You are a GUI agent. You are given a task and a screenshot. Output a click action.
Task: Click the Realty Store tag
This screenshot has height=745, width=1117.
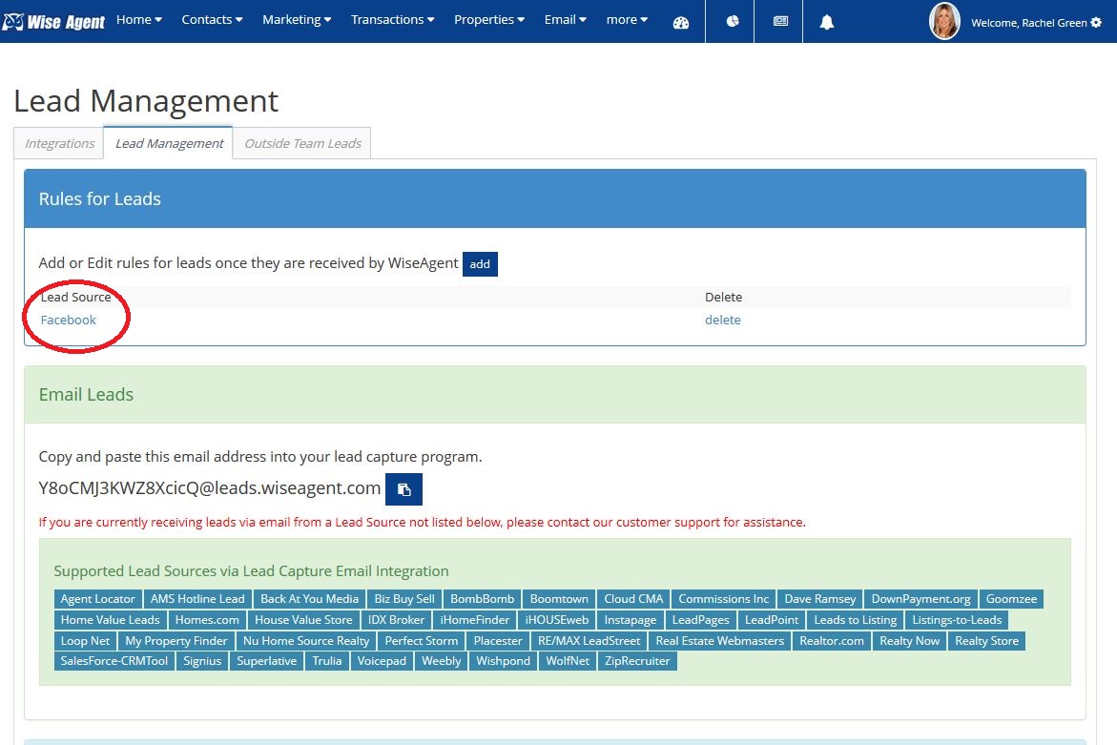986,640
